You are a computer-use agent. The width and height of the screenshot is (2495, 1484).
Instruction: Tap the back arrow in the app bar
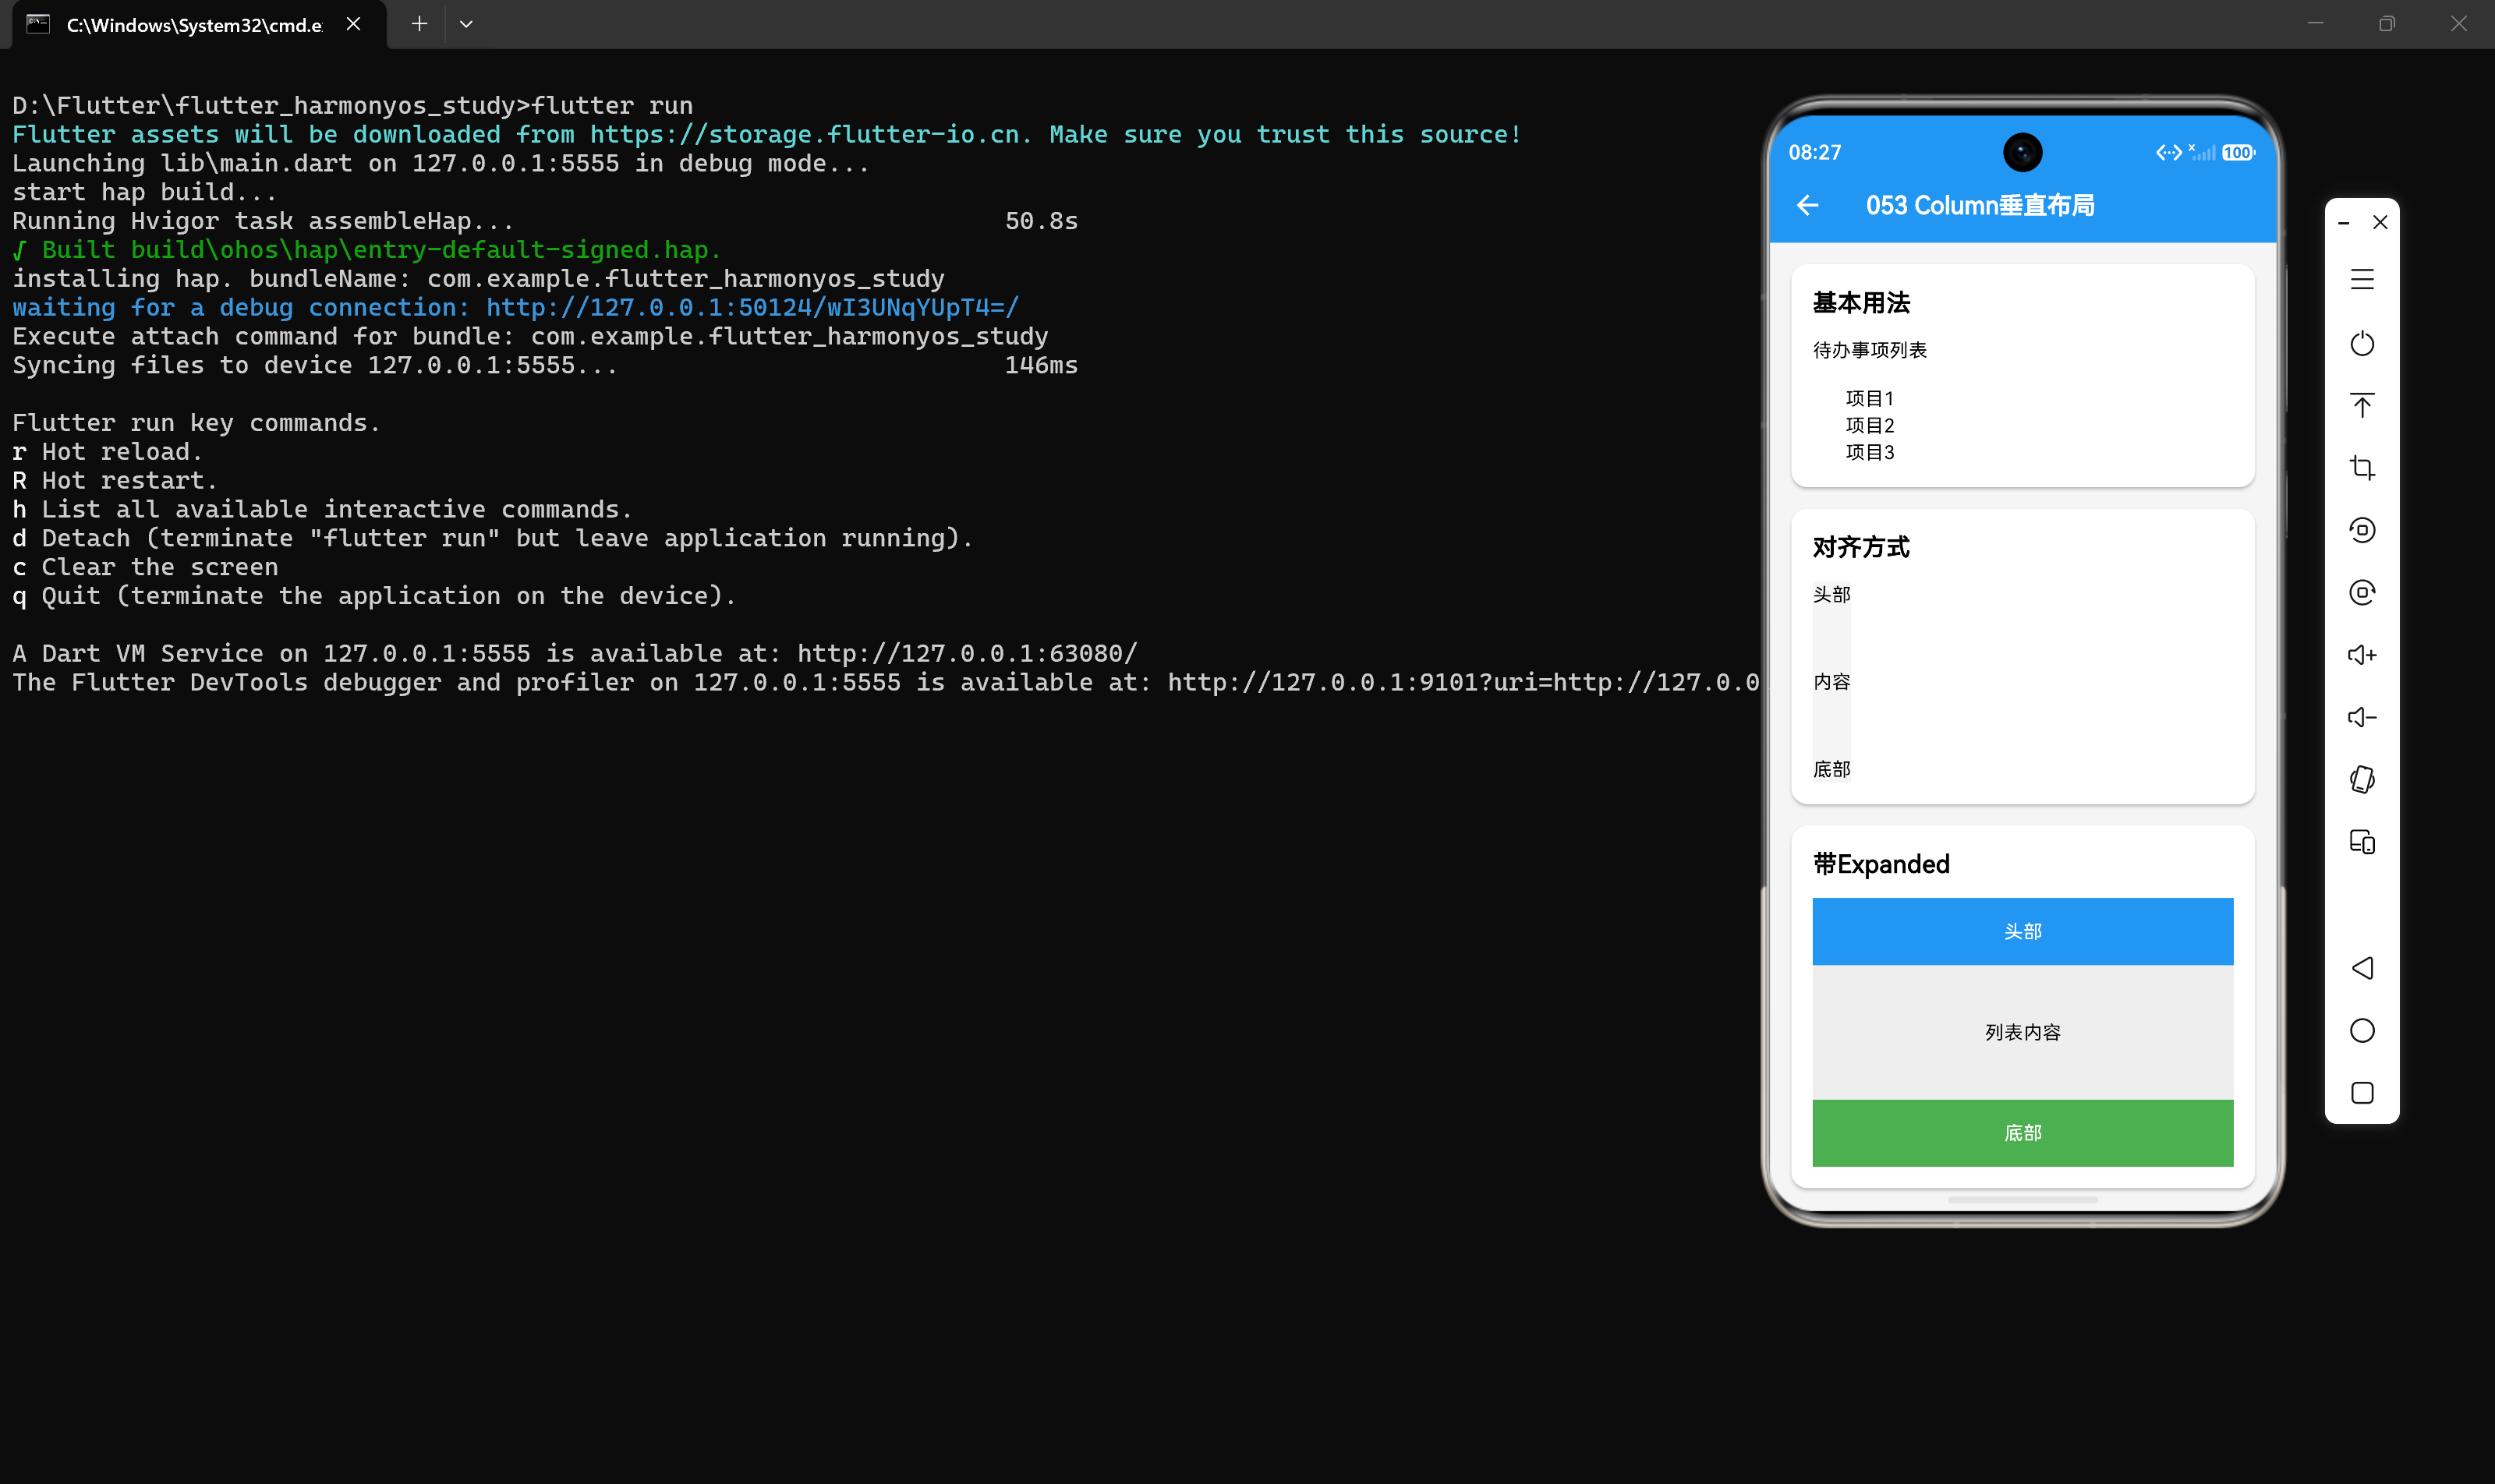coord(1808,205)
